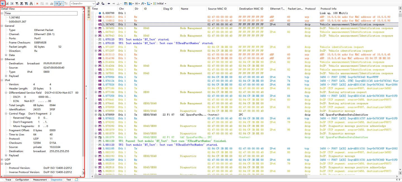402x182 pixels.
Task: Switch to the Diagnostics tab
Action: click(x=57, y=180)
